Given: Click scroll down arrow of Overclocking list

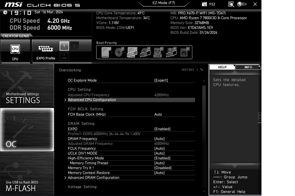Looking at the screenshot, I should pos(204,191).
